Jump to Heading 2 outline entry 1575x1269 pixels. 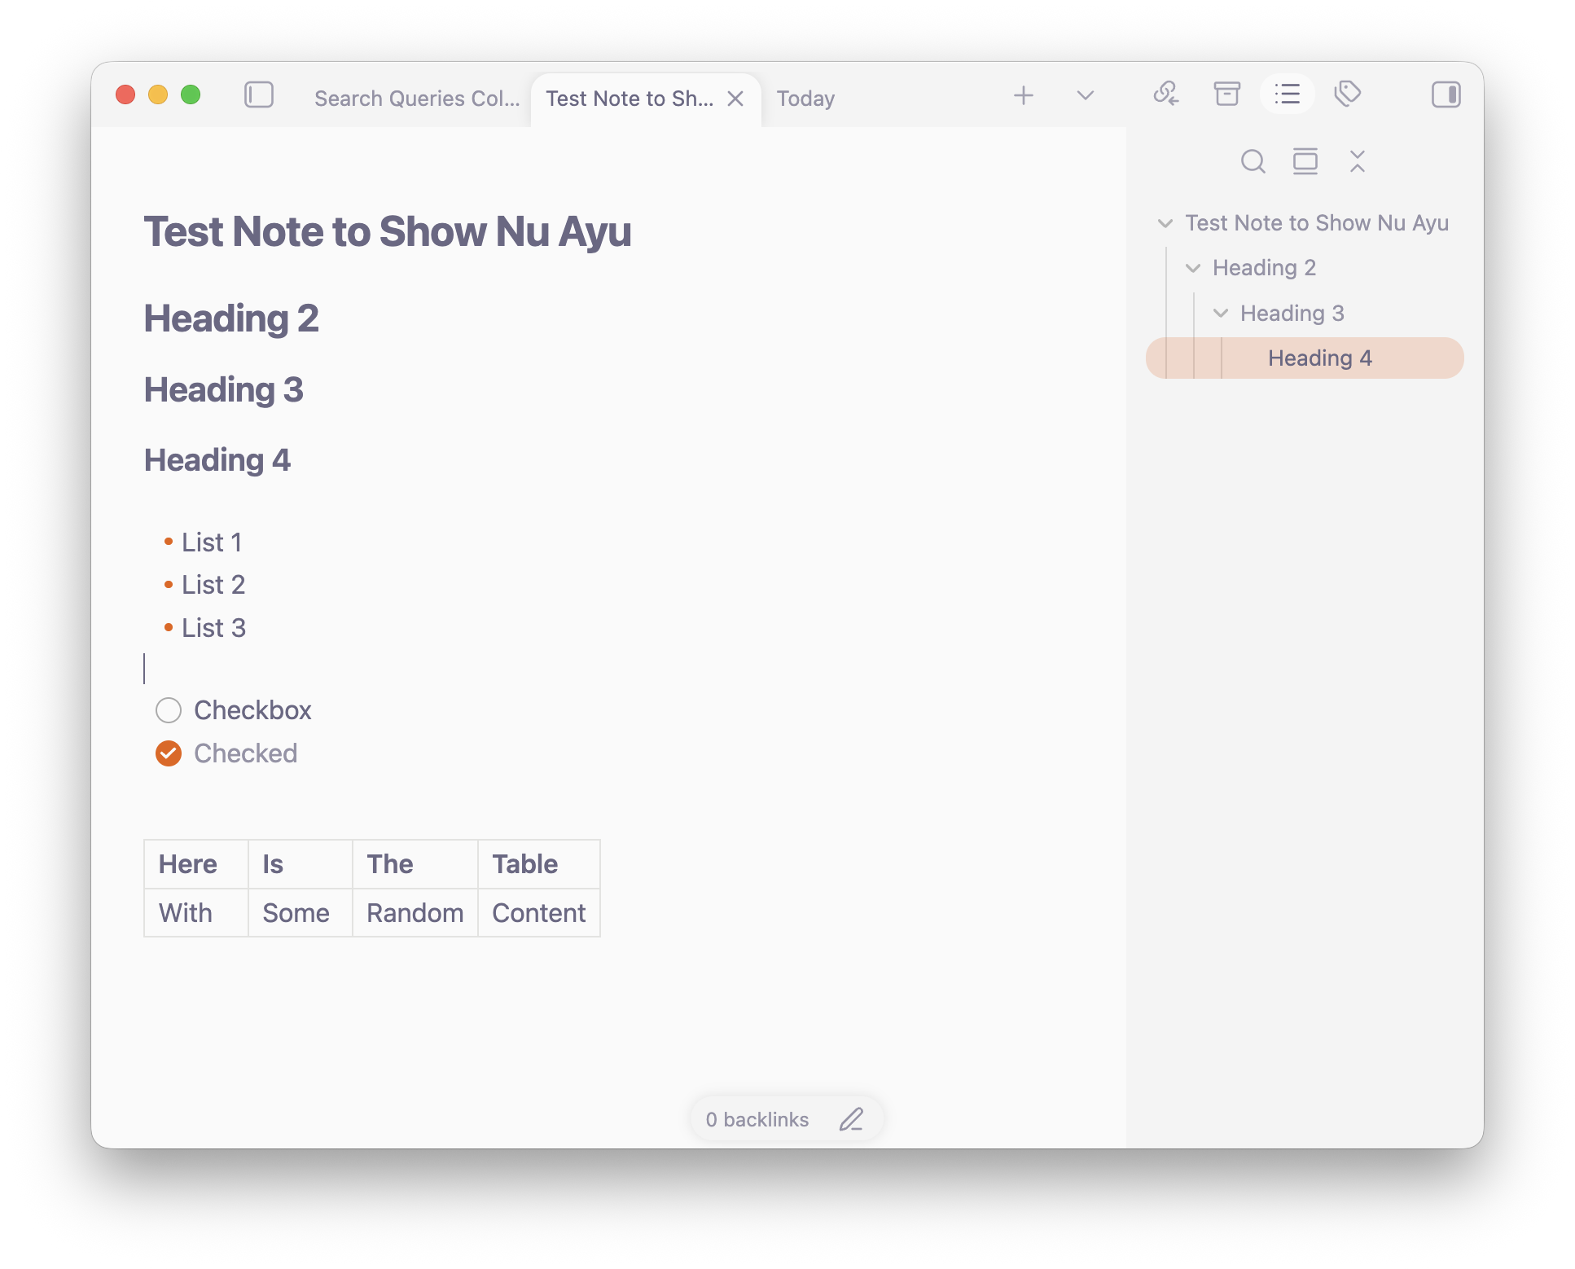(x=1265, y=268)
